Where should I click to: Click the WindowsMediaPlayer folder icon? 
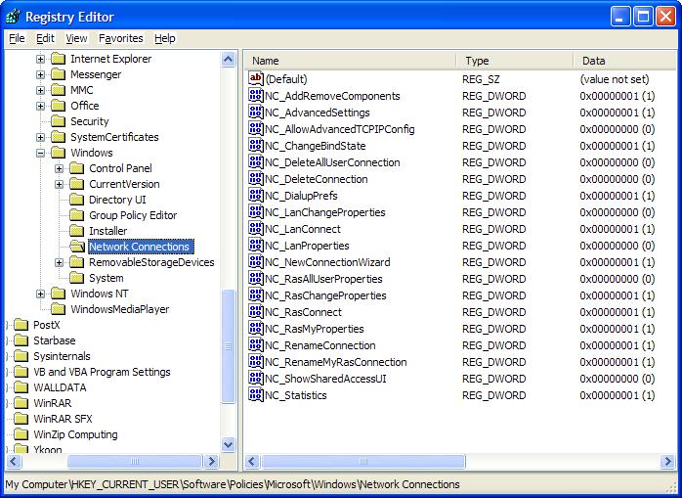(x=59, y=309)
